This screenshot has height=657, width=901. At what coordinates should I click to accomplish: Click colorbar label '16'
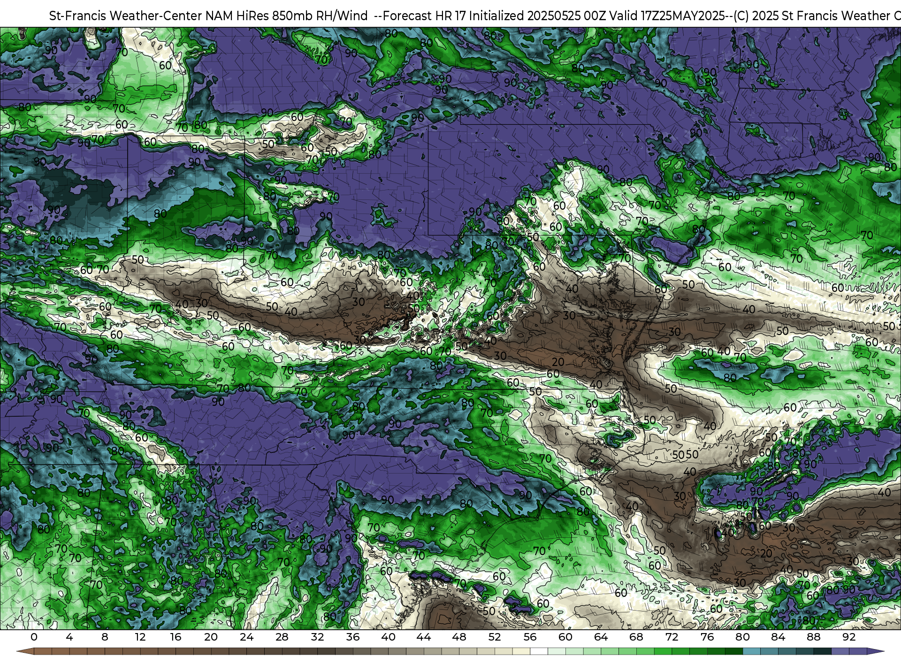click(x=176, y=637)
